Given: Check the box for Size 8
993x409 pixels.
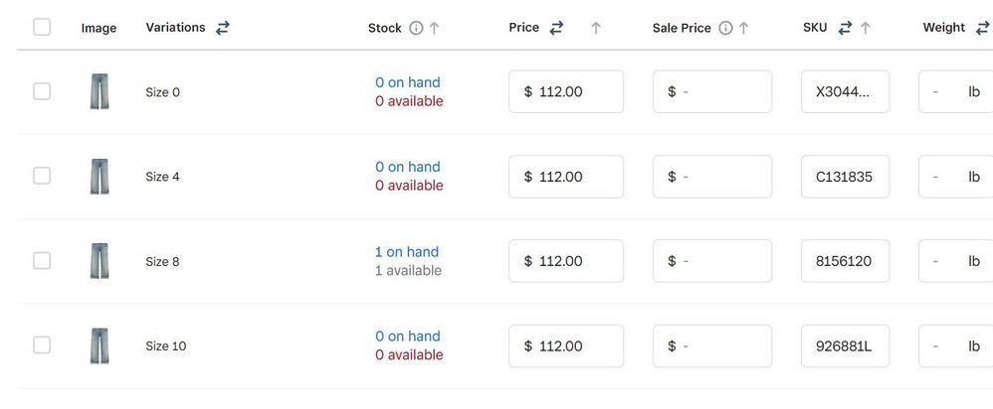Looking at the screenshot, I should [42, 260].
